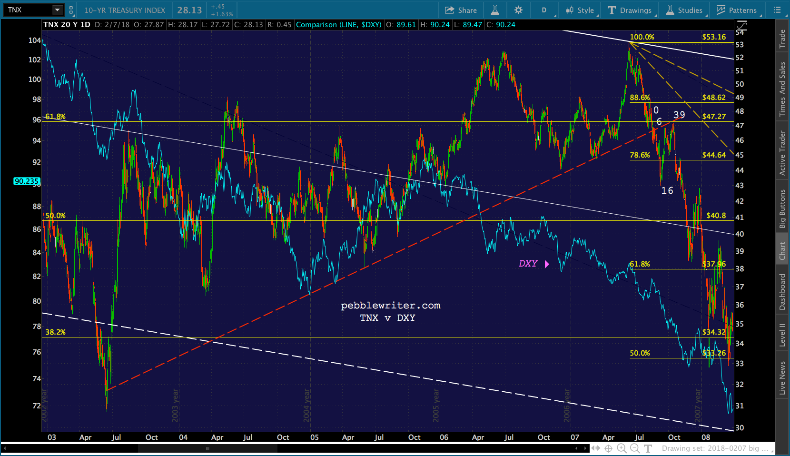The image size is (790, 456).
Task: Open the list options menu icon
Action: (778, 10)
